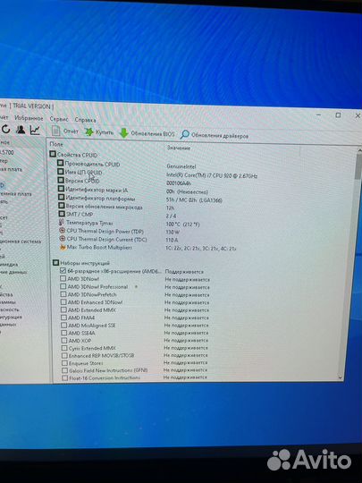The image size is (362, 483).
Task: Click the magnifier Обновления драйверов icon
Action: 184,134
